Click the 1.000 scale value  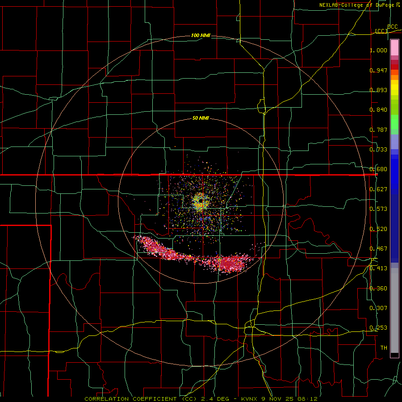coord(378,50)
